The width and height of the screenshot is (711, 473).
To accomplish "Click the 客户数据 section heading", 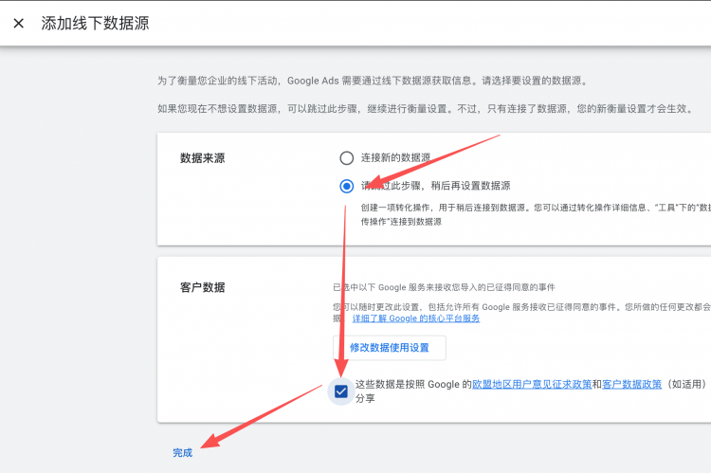I will (x=202, y=287).
